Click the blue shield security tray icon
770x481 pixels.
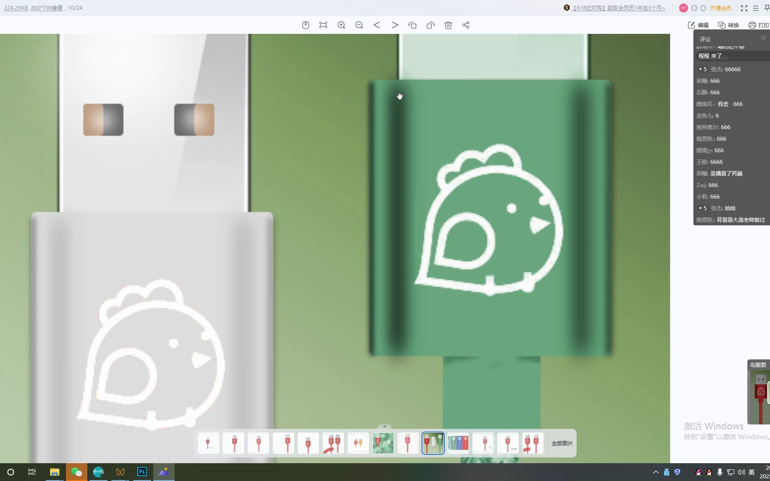[x=677, y=472]
